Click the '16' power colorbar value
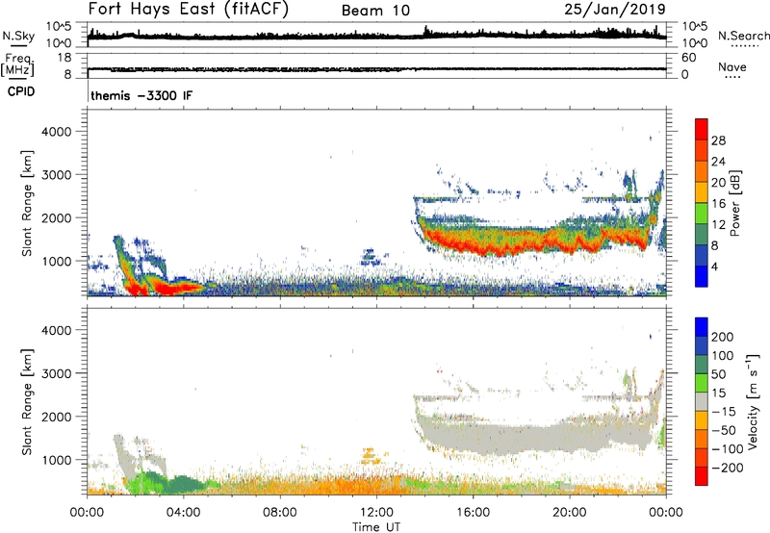770x533 pixels. click(x=718, y=203)
